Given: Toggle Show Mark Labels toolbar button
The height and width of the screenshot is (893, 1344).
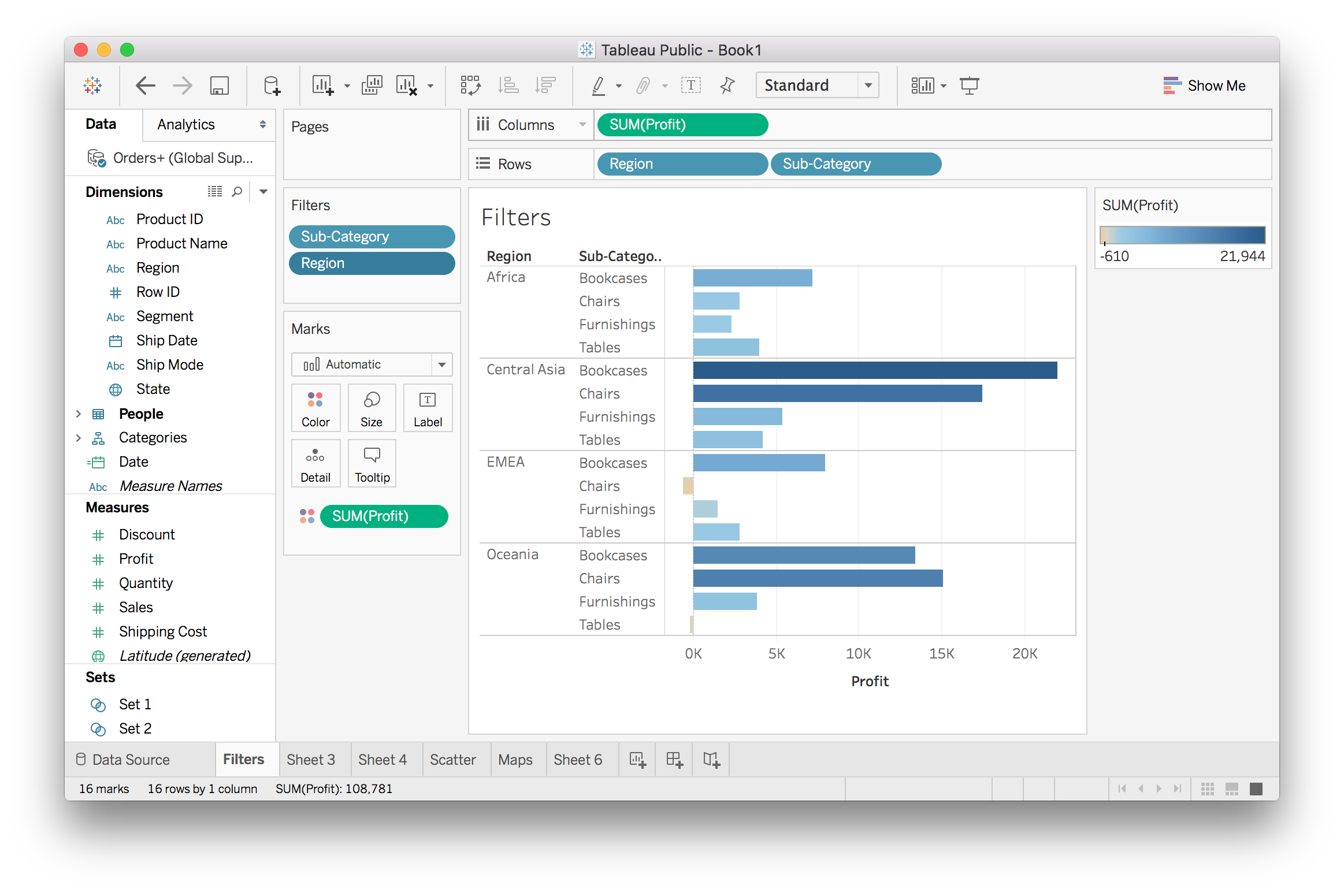Looking at the screenshot, I should pyautogui.click(x=690, y=85).
